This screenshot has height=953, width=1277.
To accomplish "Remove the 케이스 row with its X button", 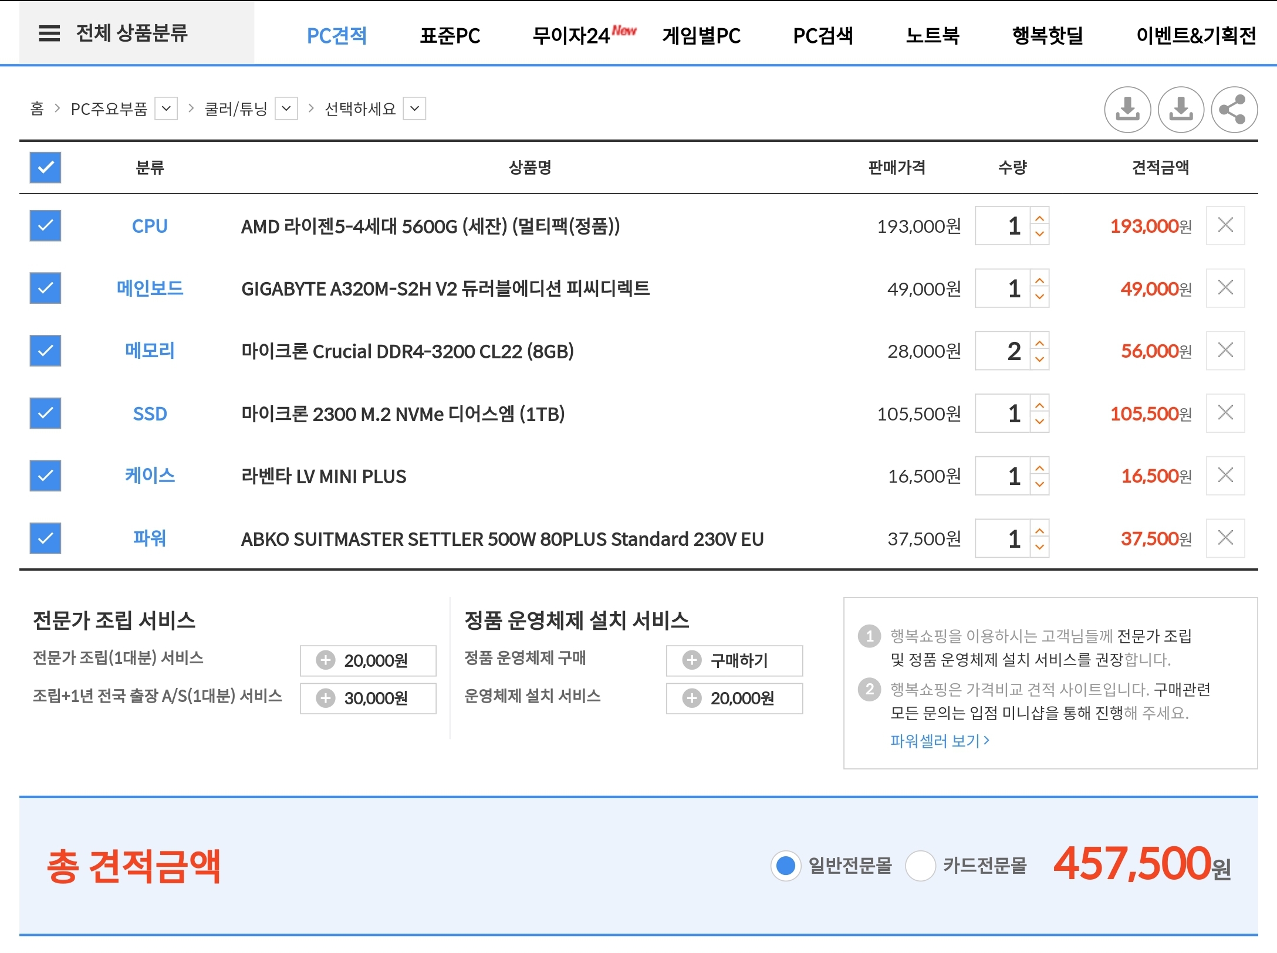I will click(1225, 476).
